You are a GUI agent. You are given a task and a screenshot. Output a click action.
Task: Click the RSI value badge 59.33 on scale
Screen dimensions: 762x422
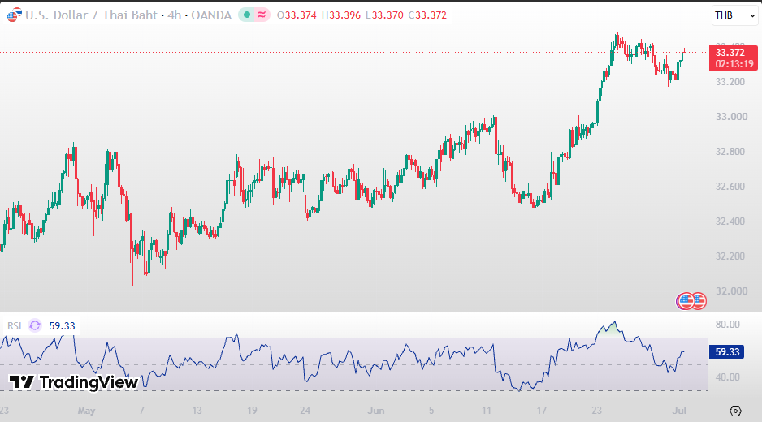pos(727,351)
